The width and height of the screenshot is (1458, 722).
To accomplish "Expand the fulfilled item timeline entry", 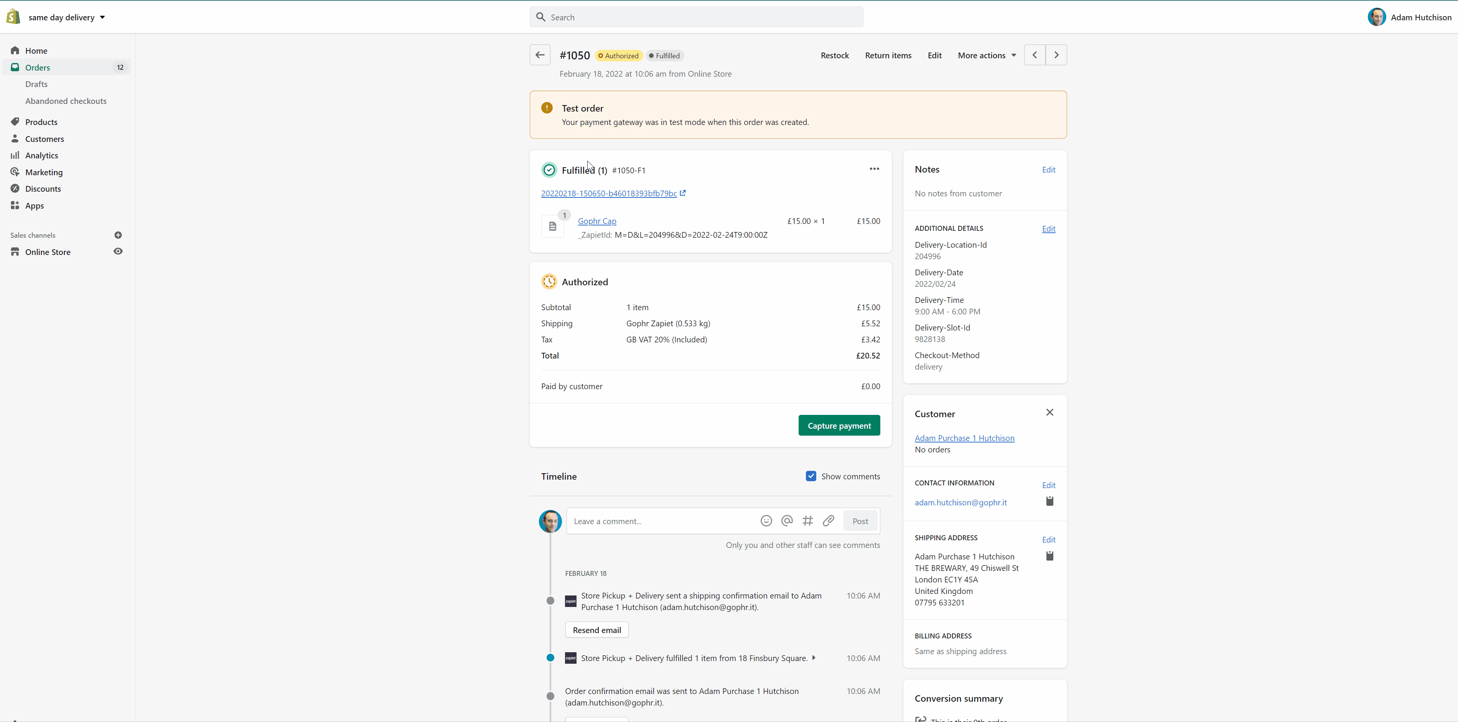I will point(813,658).
